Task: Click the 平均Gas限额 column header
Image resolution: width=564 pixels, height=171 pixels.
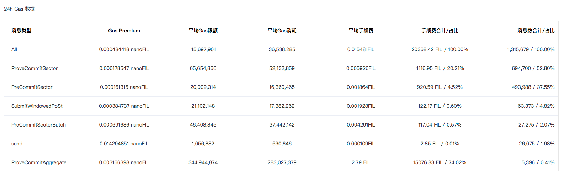Action: pyautogui.click(x=203, y=31)
